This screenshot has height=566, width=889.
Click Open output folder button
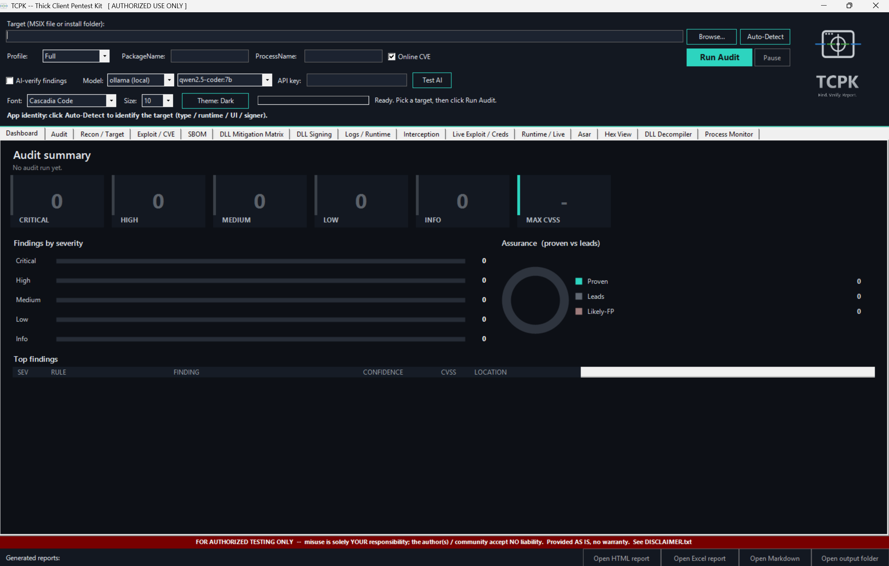point(850,558)
